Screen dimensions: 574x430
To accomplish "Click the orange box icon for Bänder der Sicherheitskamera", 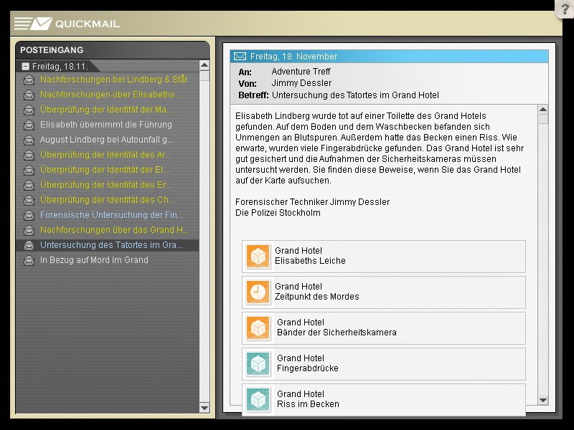I will (x=258, y=328).
